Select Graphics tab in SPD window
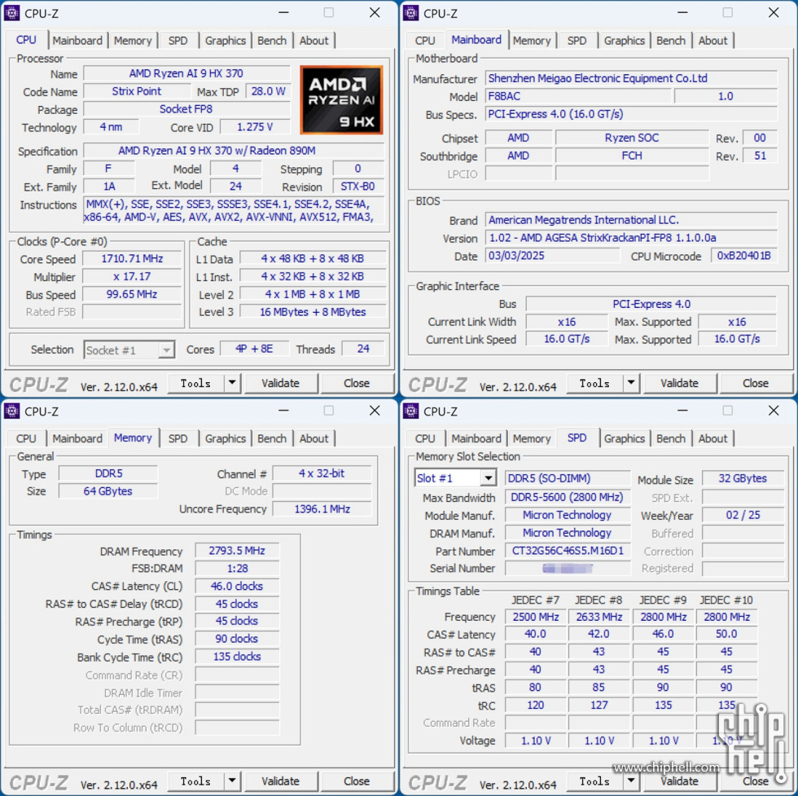 [x=624, y=438]
